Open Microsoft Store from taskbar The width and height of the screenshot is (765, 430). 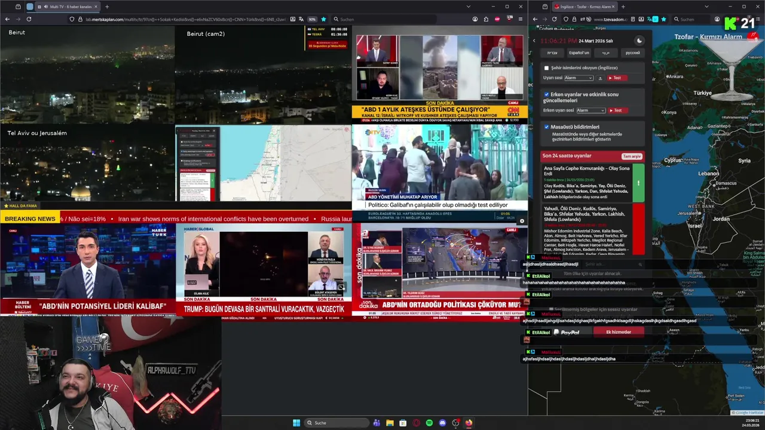tap(403, 423)
